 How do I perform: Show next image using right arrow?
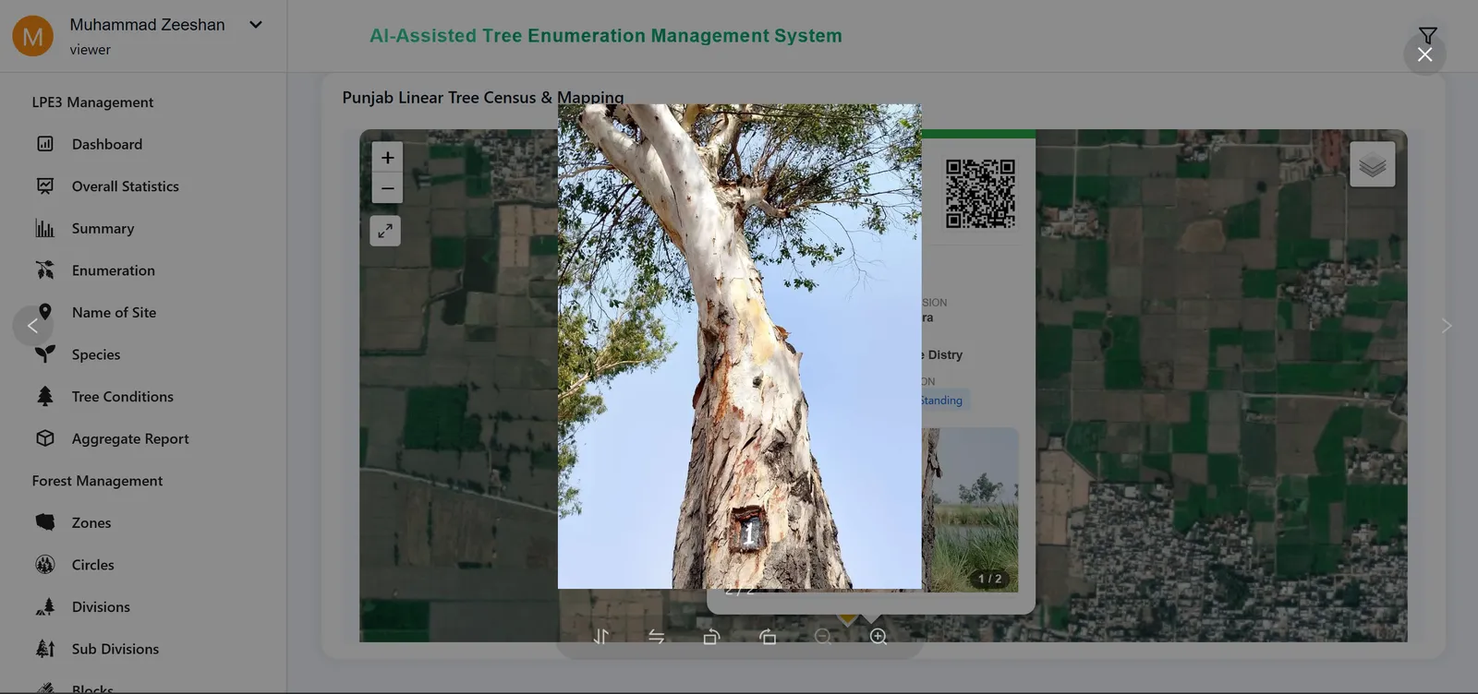(x=1446, y=326)
